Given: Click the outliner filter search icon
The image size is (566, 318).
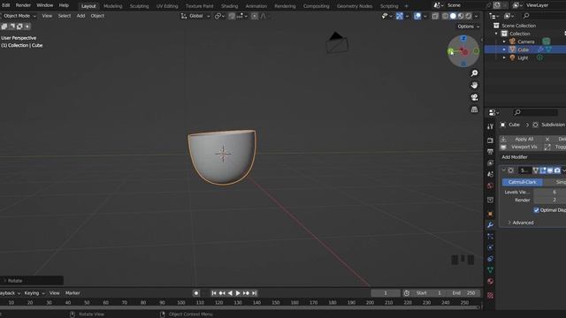Looking at the screenshot, I should [526, 16].
